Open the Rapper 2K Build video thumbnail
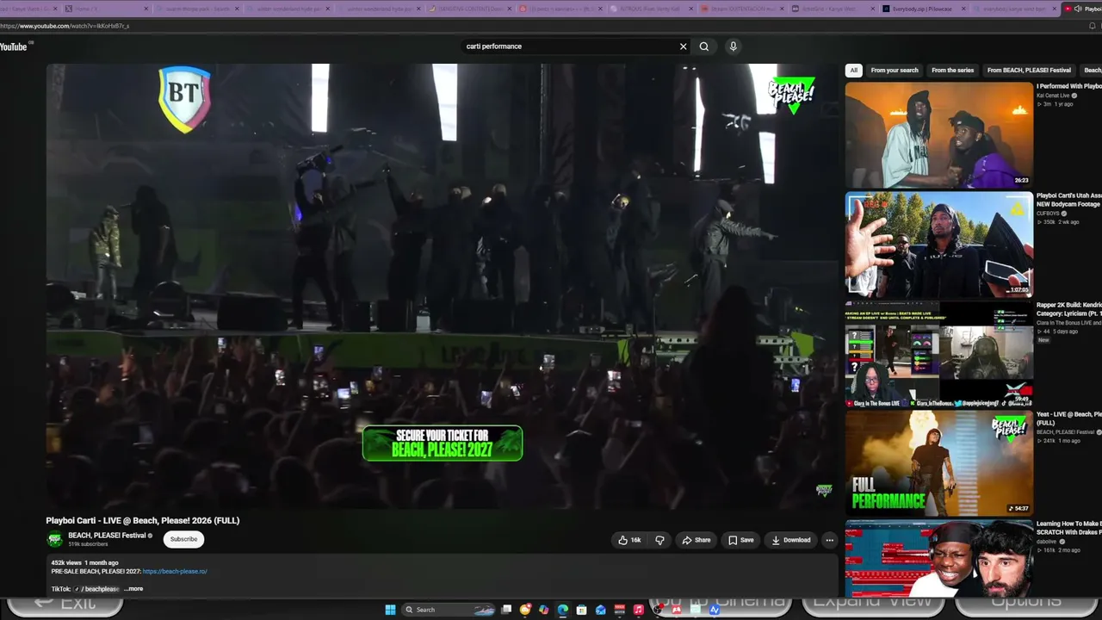The height and width of the screenshot is (620, 1102). click(x=939, y=353)
